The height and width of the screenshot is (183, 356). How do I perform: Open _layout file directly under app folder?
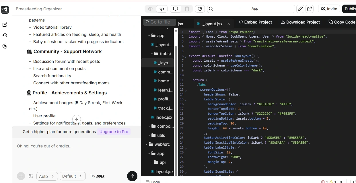(162, 45)
